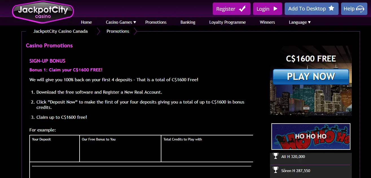
Task: Click the 24/7 icon on Help
Action: [360, 9]
